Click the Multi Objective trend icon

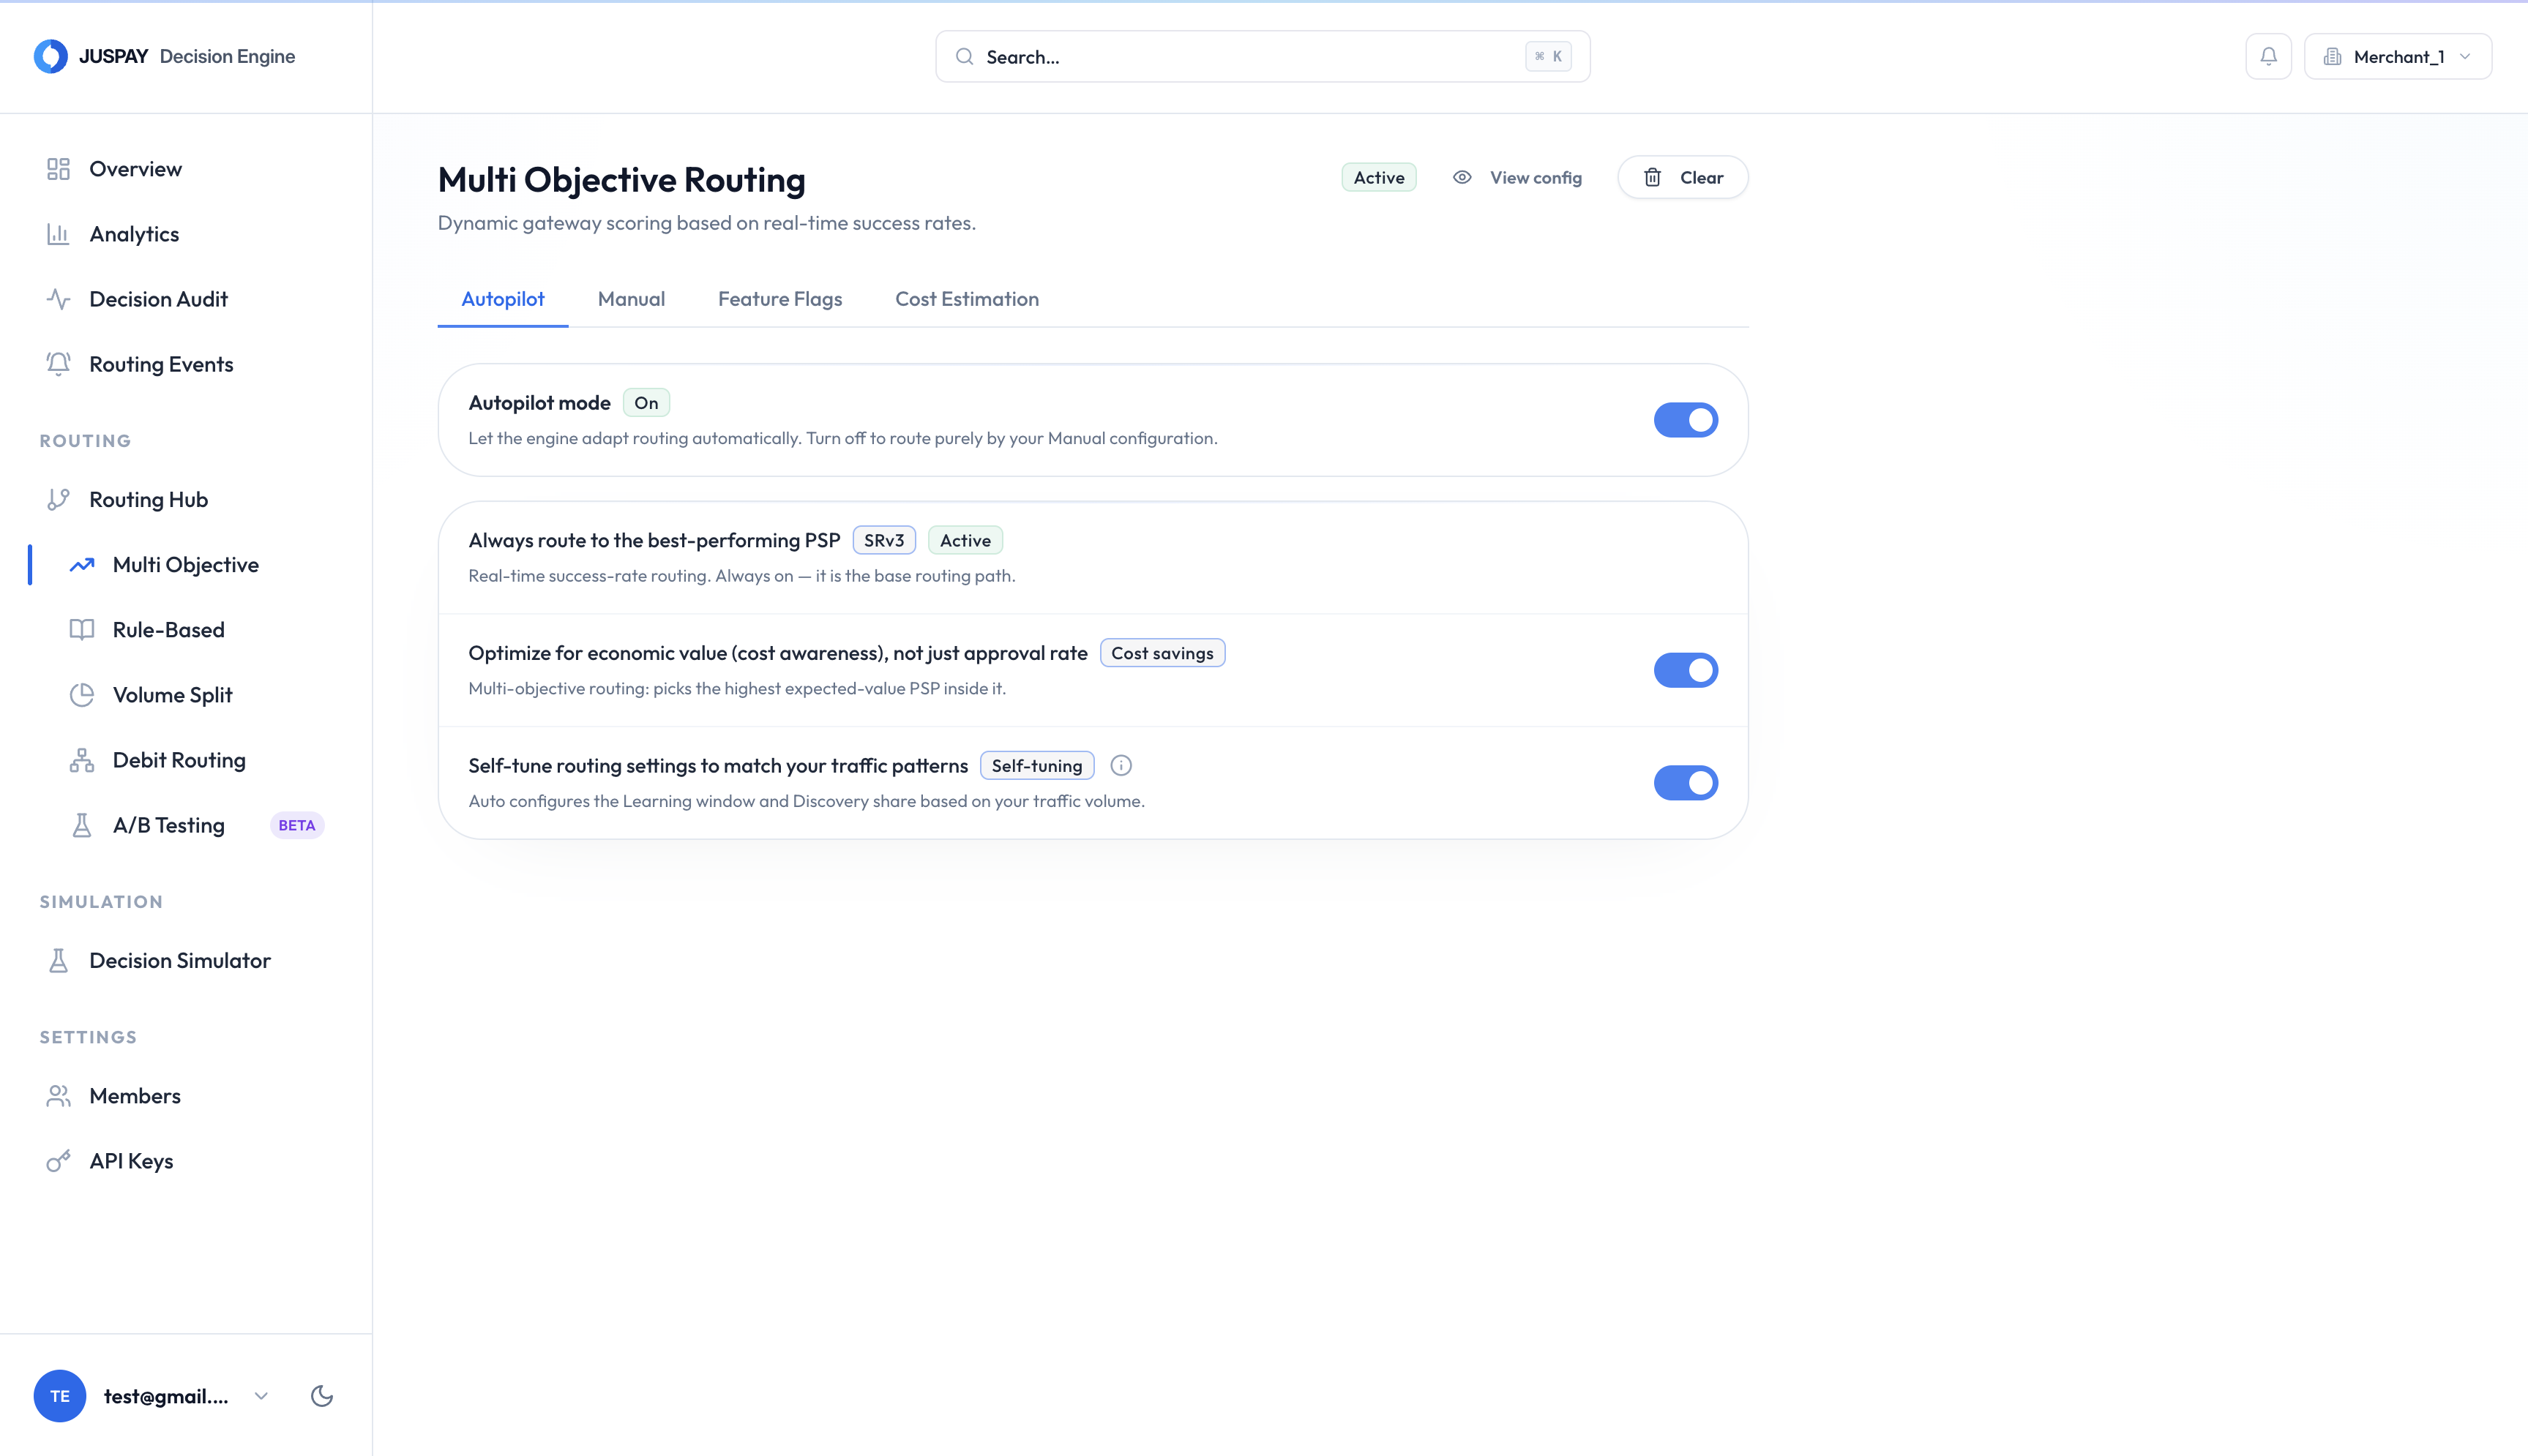pyautogui.click(x=82, y=565)
